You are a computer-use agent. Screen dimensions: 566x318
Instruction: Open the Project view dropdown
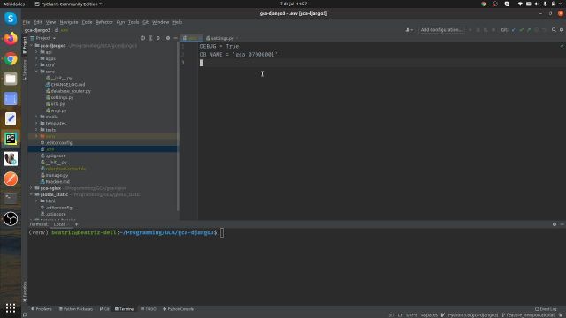[x=43, y=38]
